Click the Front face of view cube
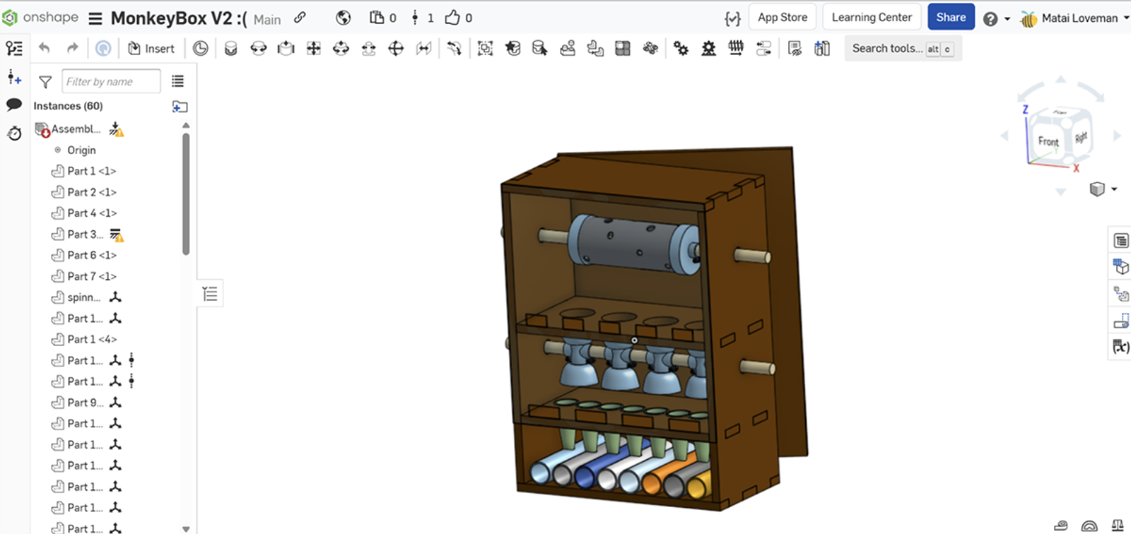 coord(1048,141)
